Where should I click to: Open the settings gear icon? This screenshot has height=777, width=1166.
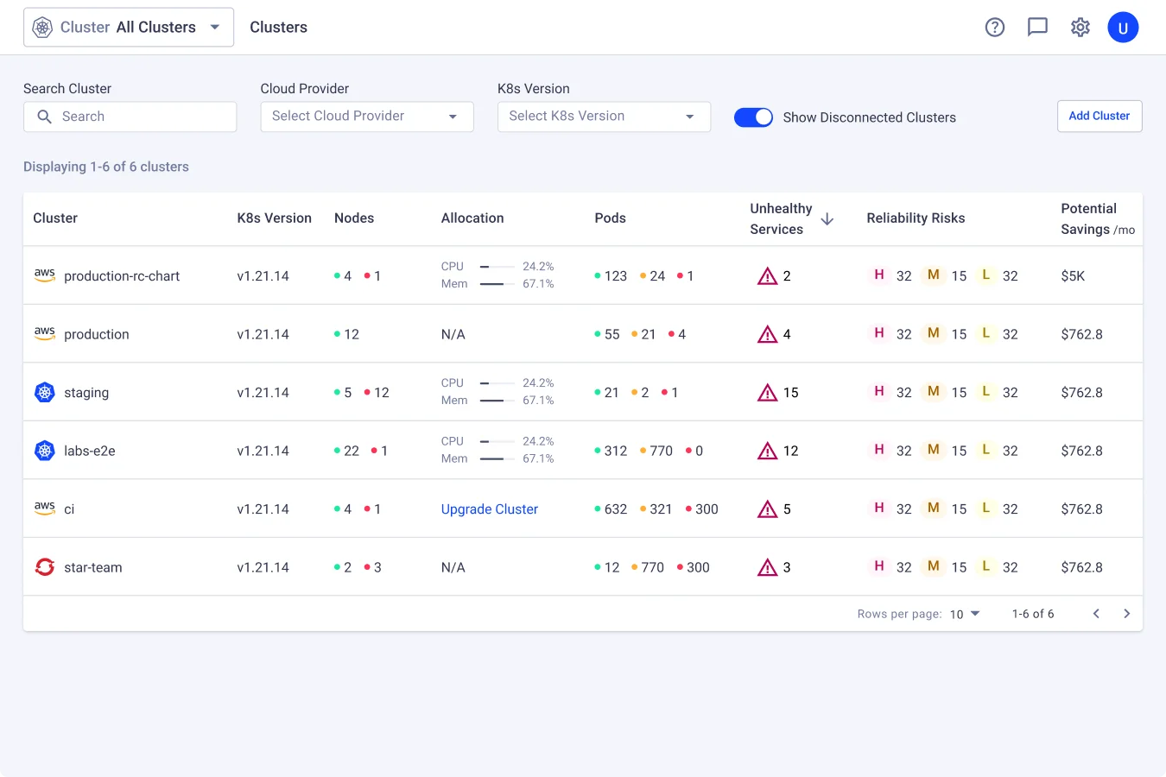(x=1080, y=28)
